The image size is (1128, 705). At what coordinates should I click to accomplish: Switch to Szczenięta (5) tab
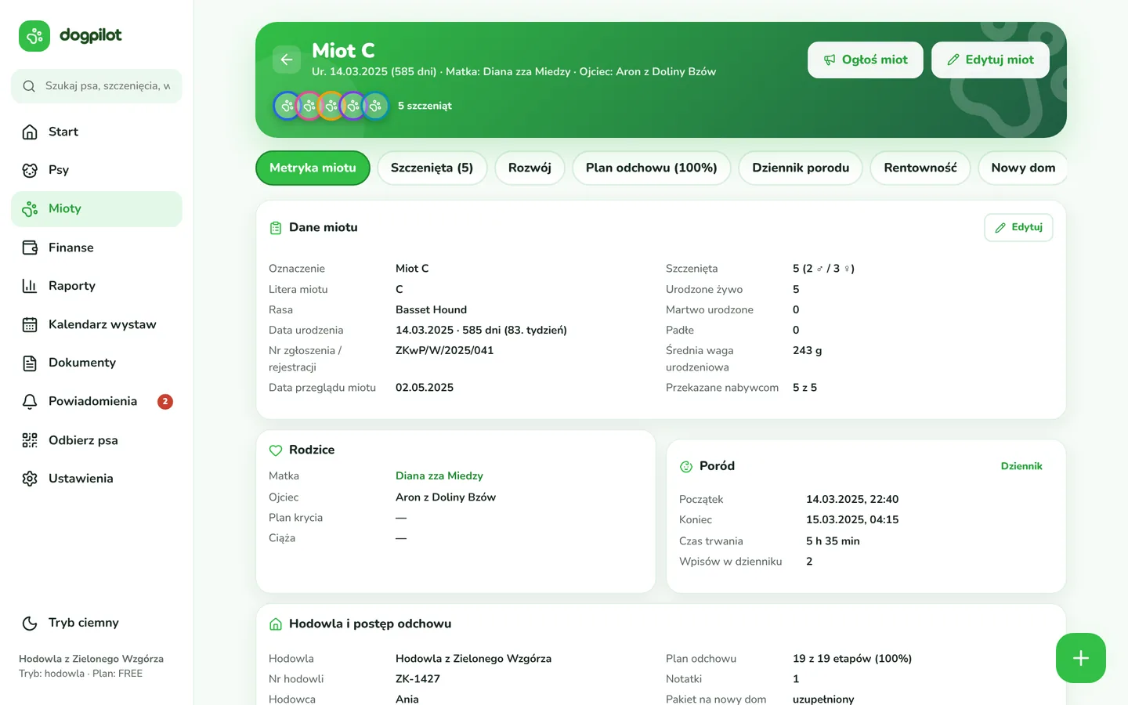click(x=432, y=168)
